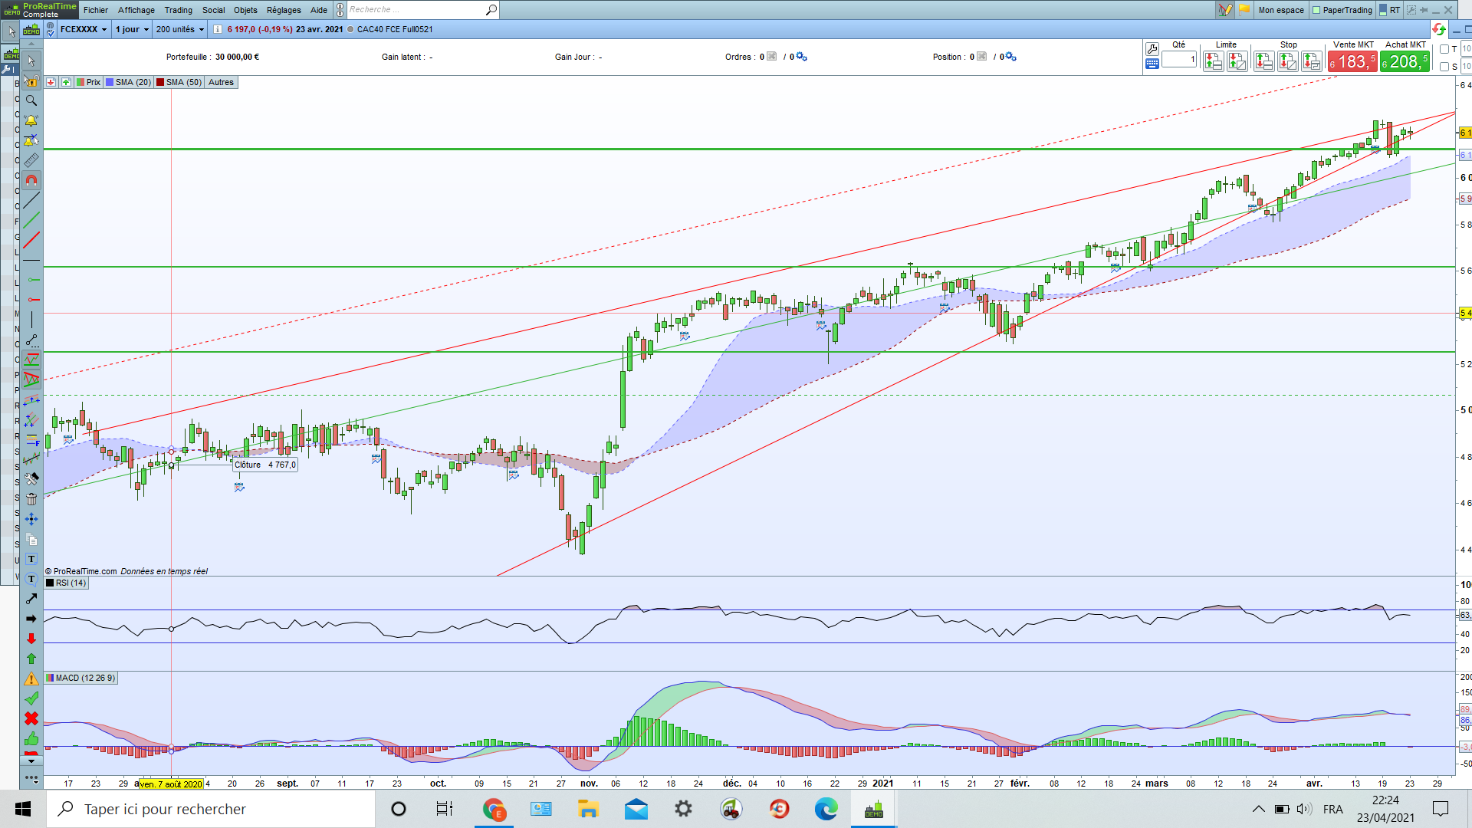
Task: Select the zoom magnifier tool
Action: point(31,100)
